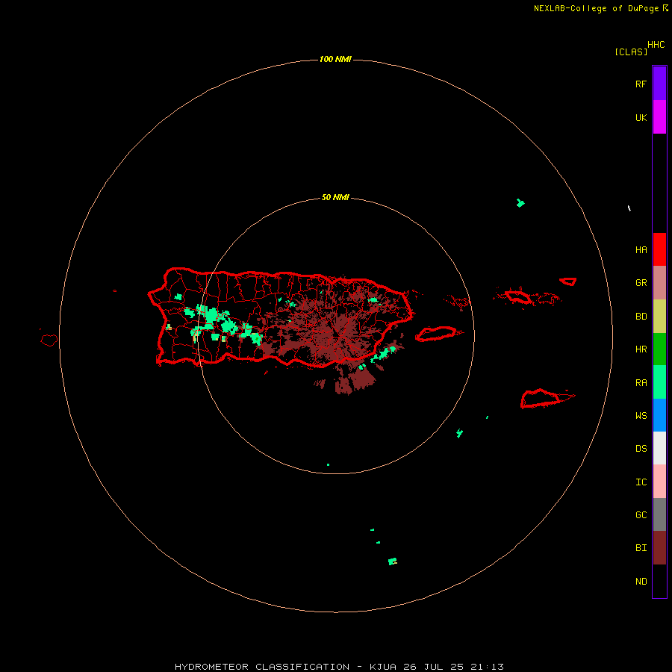Click the NEXLAB-College of DuPage text
The height and width of the screenshot is (672, 672).
[x=596, y=8]
